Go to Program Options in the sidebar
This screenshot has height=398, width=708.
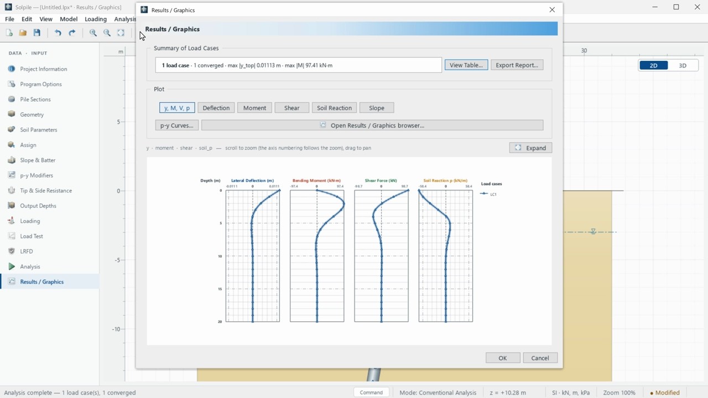click(49, 84)
